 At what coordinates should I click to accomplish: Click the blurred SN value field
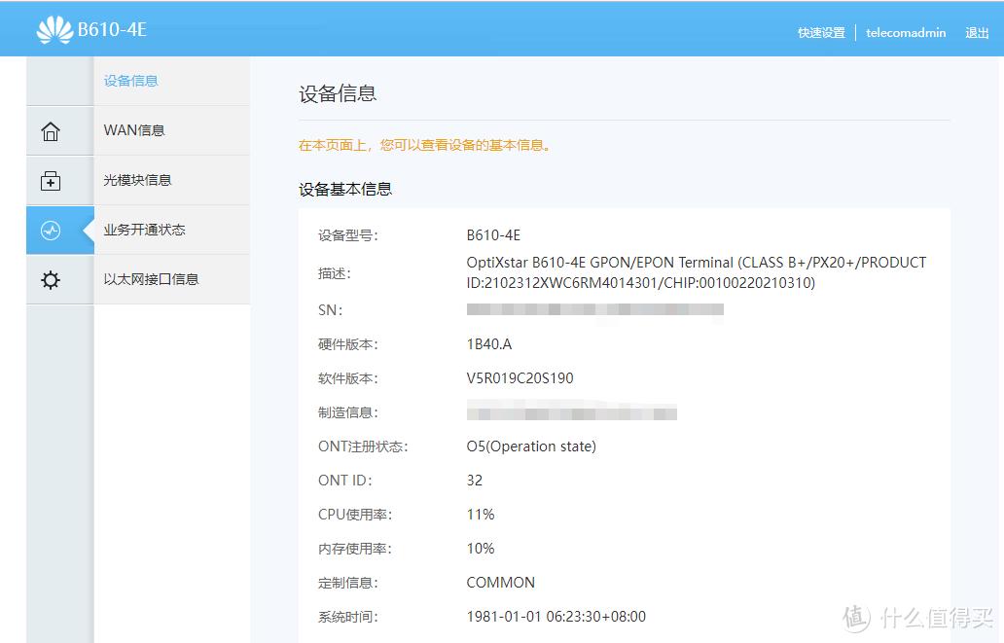pos(593,309)
